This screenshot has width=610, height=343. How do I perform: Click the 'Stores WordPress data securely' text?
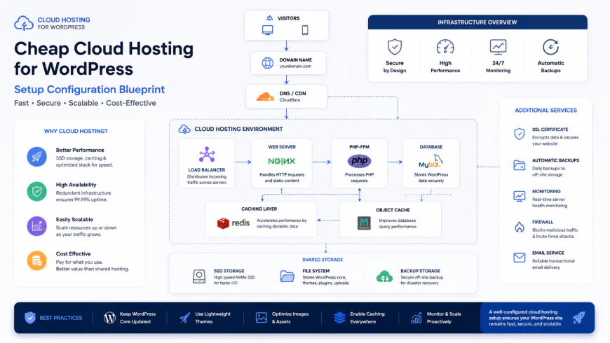pos(431,178)
